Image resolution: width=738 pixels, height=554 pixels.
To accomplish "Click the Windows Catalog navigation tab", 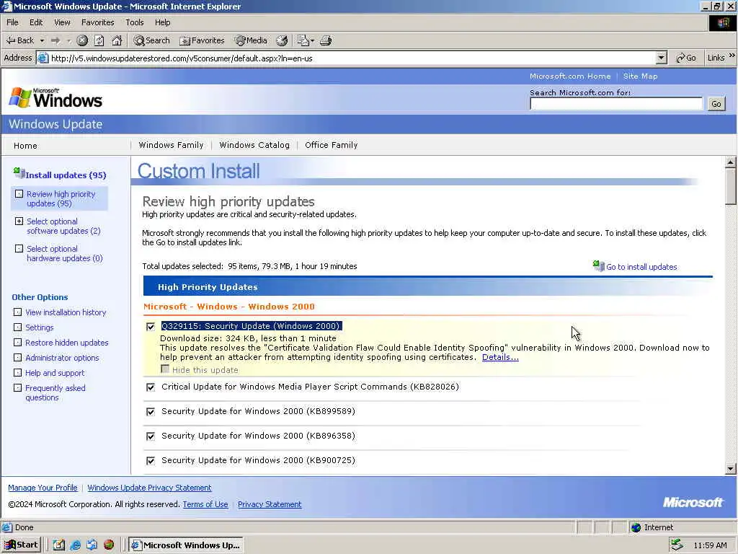I will point(254,145).
